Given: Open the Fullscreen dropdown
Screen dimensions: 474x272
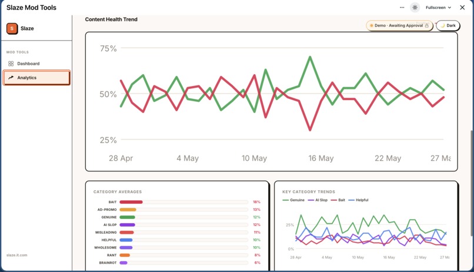Looking at the screenshot, I should tap(438, 8).
